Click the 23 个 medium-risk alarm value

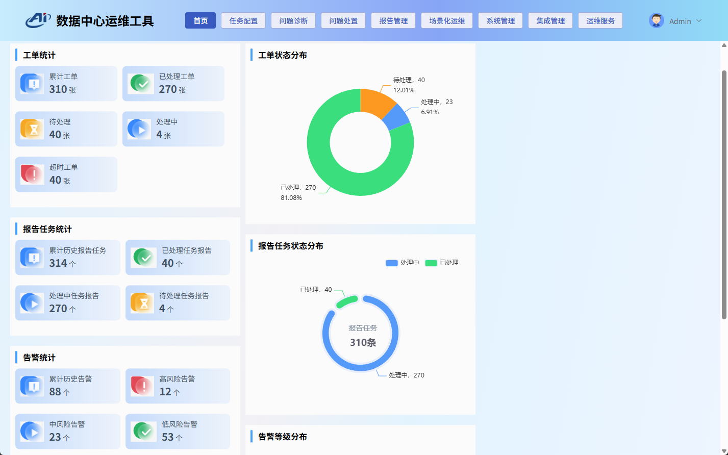point(59,437)
